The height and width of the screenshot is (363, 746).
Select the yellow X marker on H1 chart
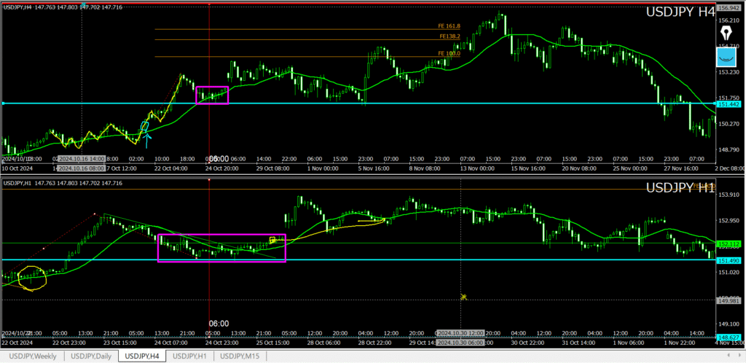click(463, 297)
